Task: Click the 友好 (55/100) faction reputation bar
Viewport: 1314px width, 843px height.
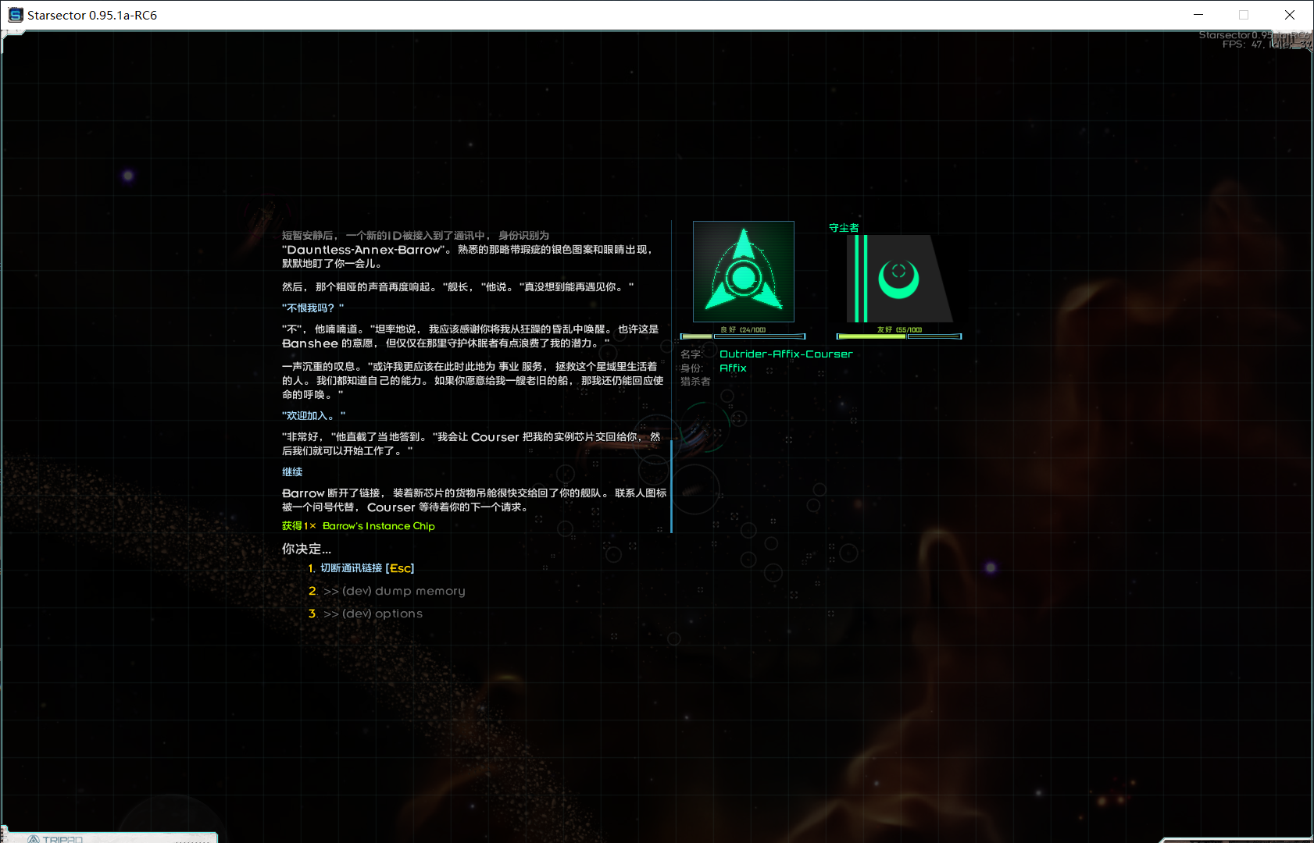Action: click(898, 336)
